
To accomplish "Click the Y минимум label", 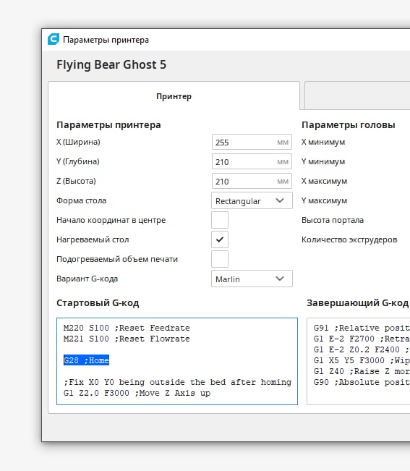I will pos(323,161).
